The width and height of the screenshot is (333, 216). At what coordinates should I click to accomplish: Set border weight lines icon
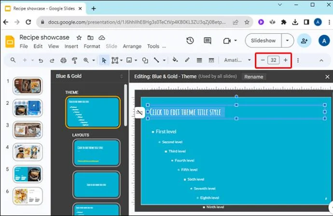click(x=199, y=60)
